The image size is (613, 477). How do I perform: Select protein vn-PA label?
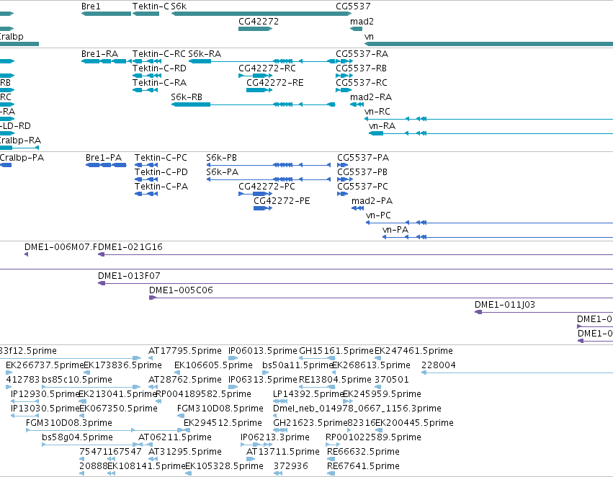(x=395, y=231)
